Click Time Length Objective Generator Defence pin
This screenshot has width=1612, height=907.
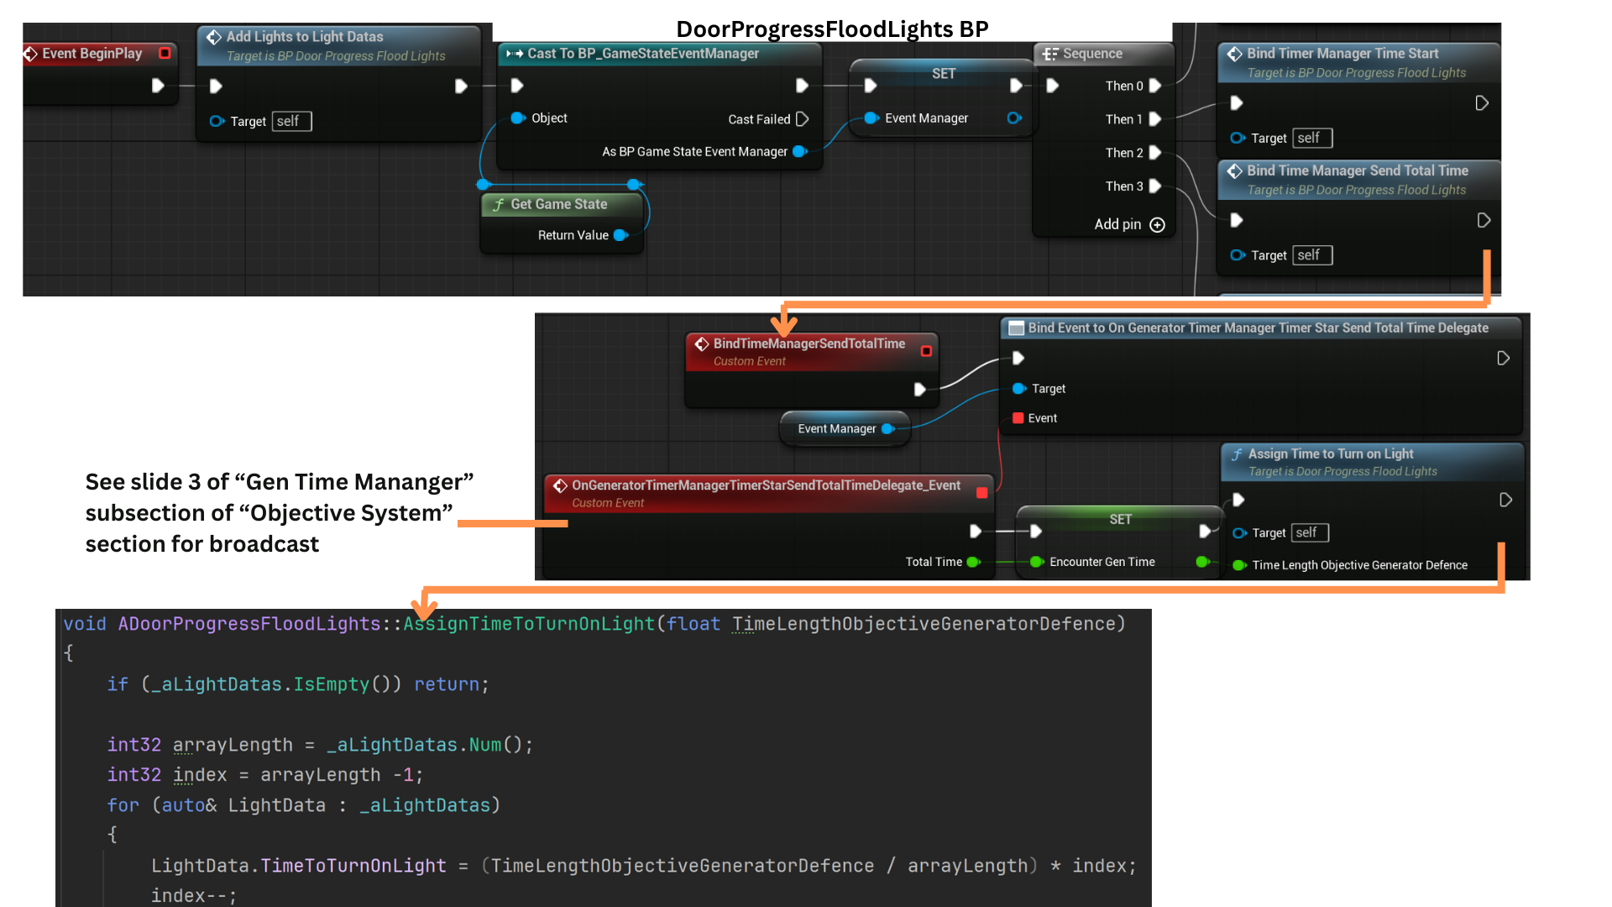[x=1239, y=565]
